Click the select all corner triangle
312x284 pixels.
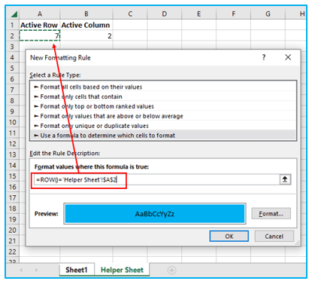[14, 14]
